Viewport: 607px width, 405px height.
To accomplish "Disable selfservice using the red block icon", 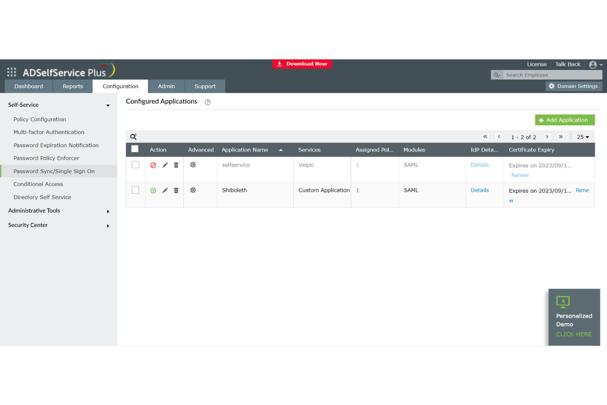I will coord(153,165).
